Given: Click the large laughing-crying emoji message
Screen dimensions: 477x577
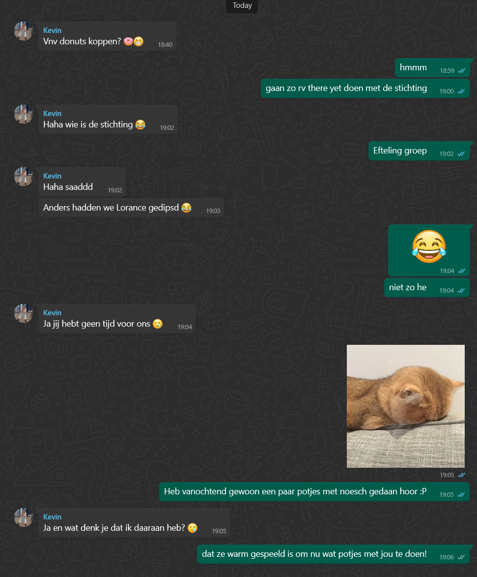Looking at the screenshot, I should [x=429, y=250].
